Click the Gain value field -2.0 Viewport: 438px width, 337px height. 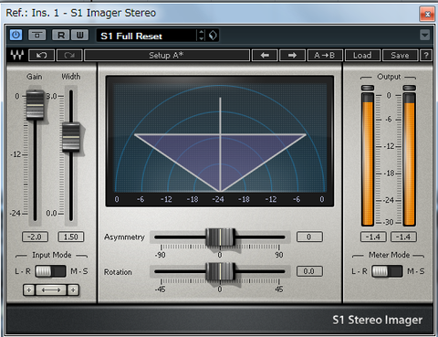pos(35,237)
